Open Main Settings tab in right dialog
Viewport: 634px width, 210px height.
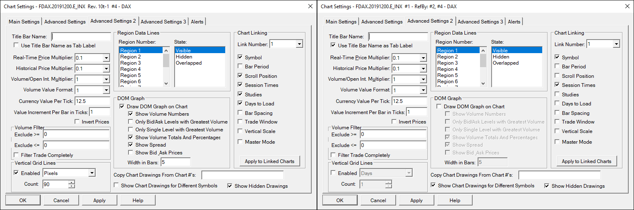(341, 22)
